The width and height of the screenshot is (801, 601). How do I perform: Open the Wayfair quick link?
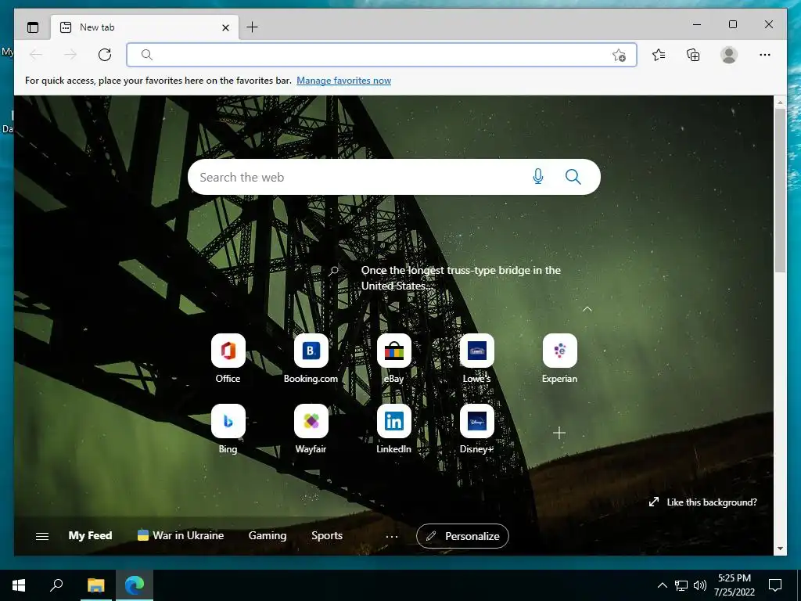311,429
